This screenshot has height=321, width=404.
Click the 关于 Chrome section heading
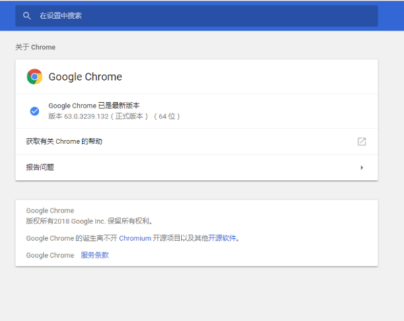(35, 48)
